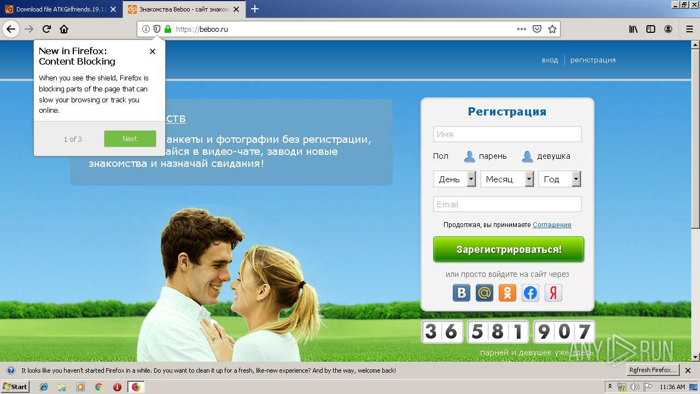Click the Зарегистрироваться! button
The height and width of the screenshot is (394, 700).
(x=509, y=250)
